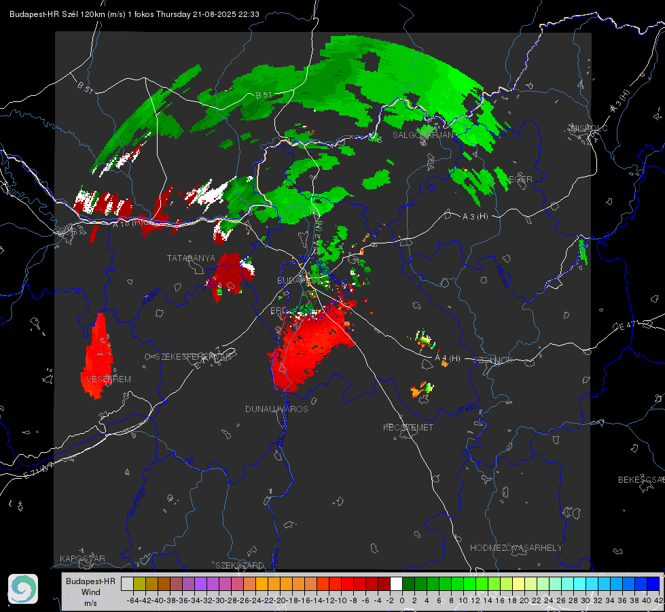Click the SALGÓTARJÁN city label
The image size is (665, 612).
(x=423, y=135)
